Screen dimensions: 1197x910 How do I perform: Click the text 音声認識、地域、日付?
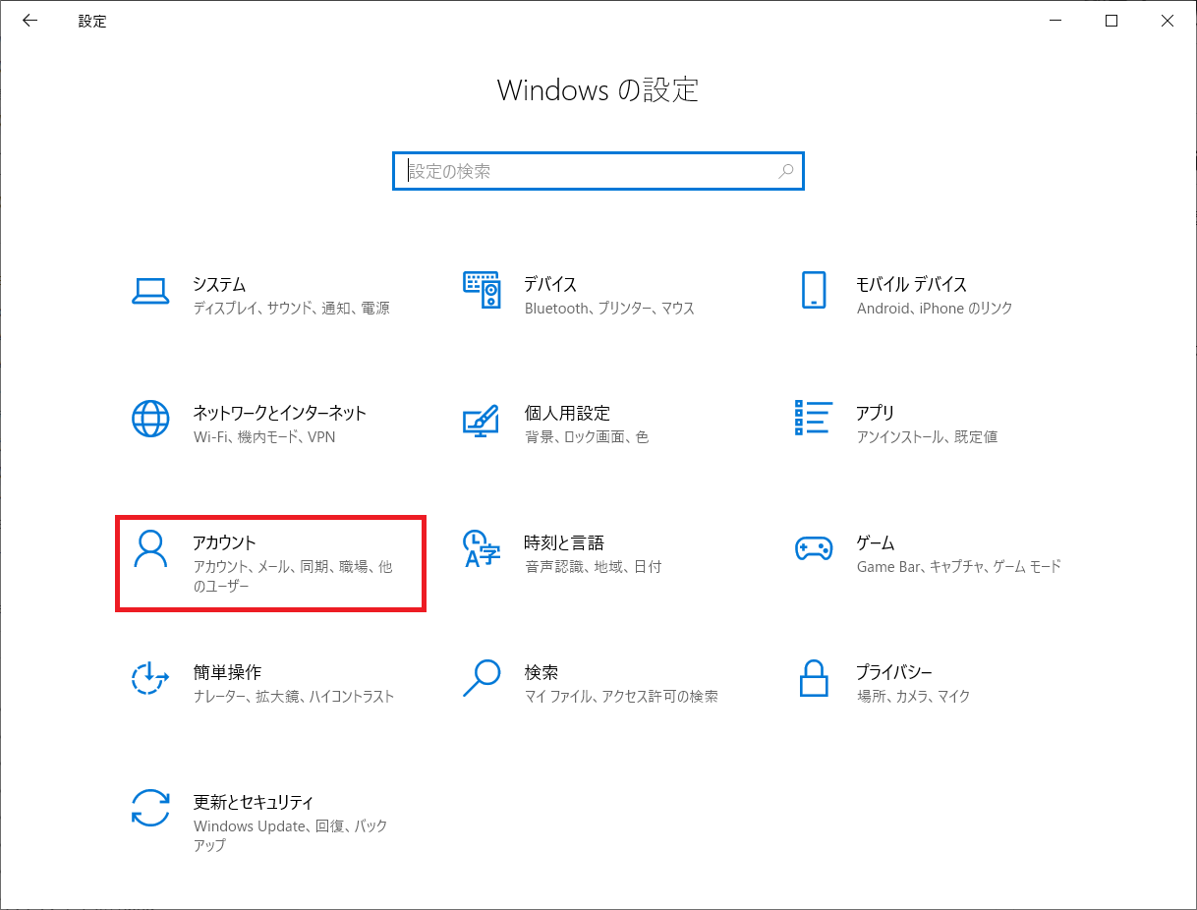pos(593,566)
